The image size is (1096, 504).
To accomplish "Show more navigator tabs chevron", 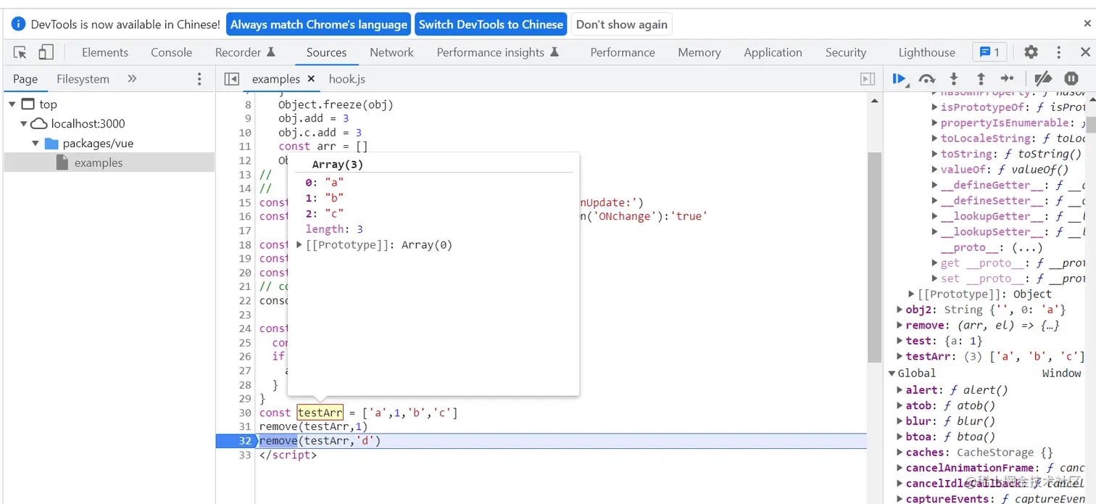I will [x=132, y=78].
